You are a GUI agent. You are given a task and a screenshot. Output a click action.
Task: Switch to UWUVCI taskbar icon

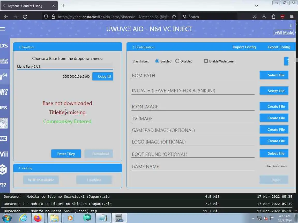pyautogui.click(x=119, y=218)
